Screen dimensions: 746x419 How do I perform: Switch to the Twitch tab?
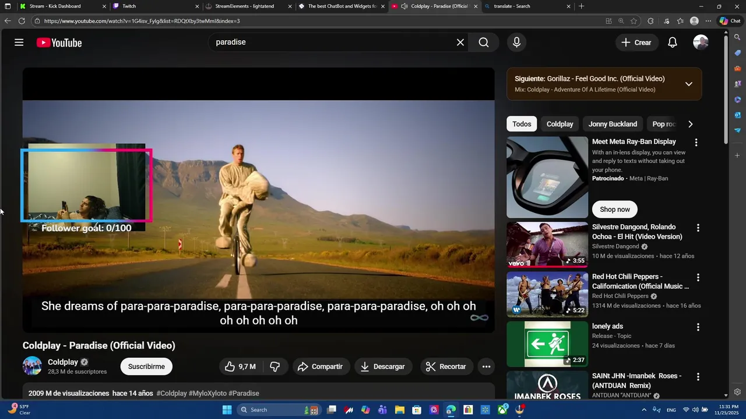click(156, 6)
